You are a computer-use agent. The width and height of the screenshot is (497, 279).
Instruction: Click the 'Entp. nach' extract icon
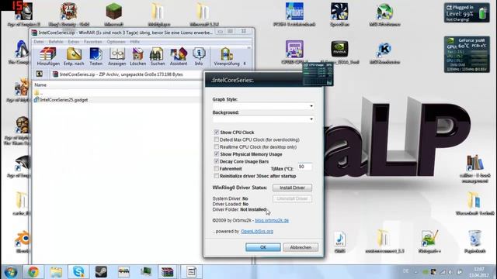pos(74,57)
